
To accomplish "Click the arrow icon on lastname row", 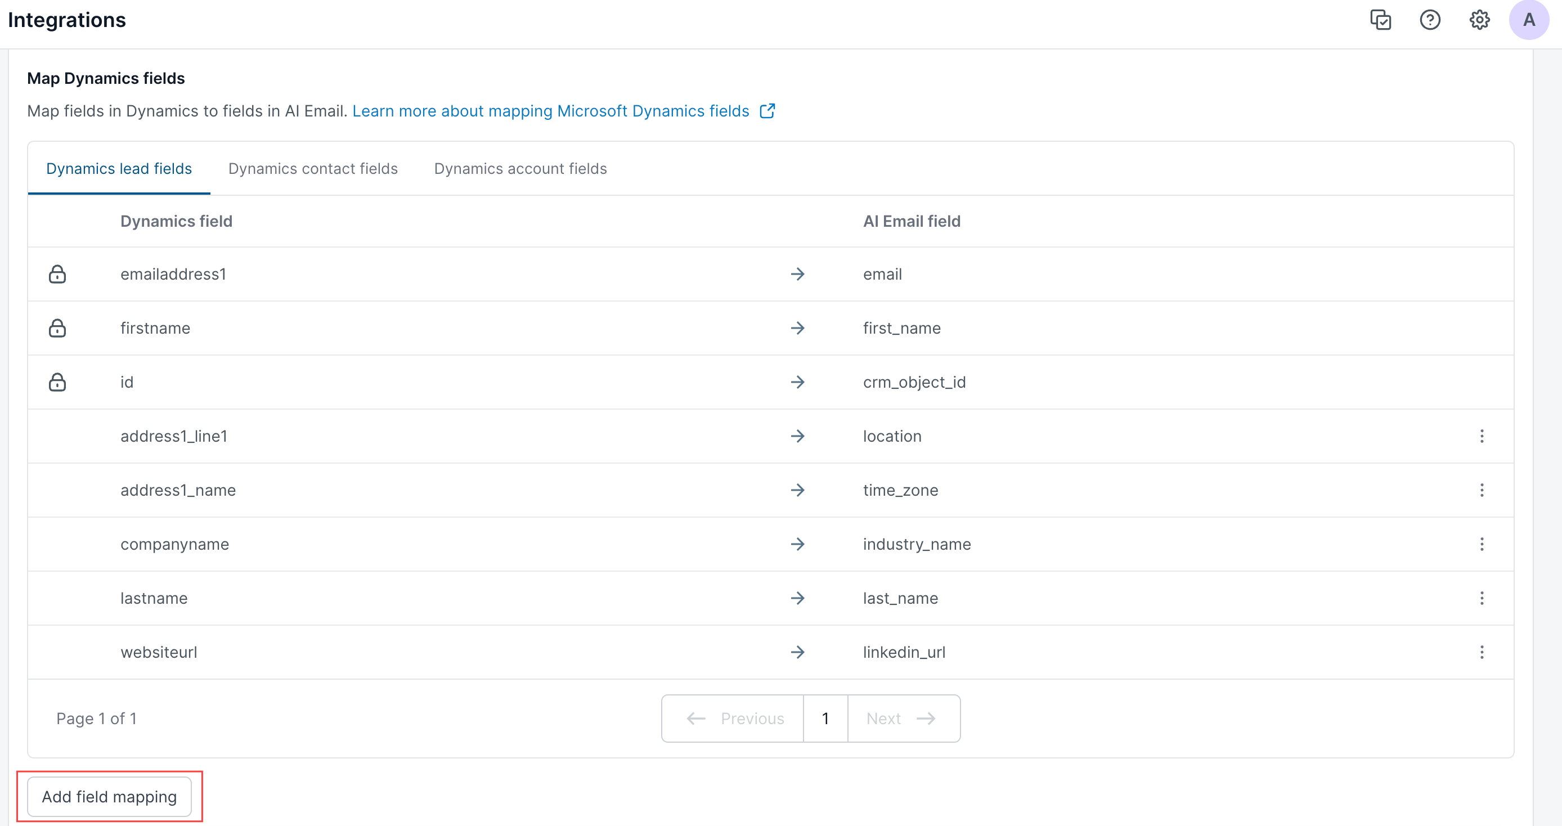I will pyautogui.click(x=798, y=598).
